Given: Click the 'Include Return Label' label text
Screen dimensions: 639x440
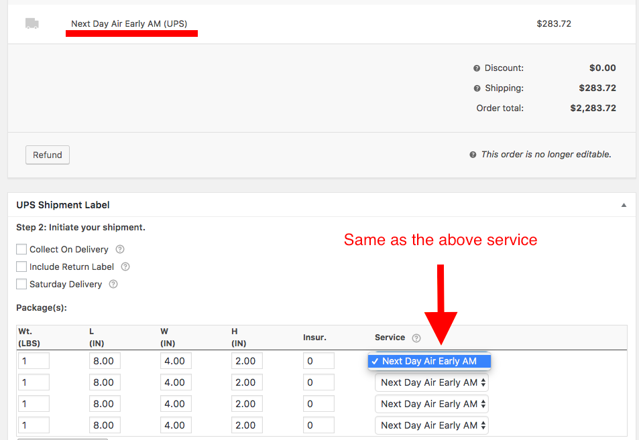Looking at the screenshot, I should pyautogui.click(x=72, y=267).
